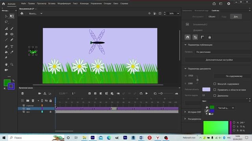Click the quick share and publish icon
The width and height of the screenshot is (252, 141).
214,4
